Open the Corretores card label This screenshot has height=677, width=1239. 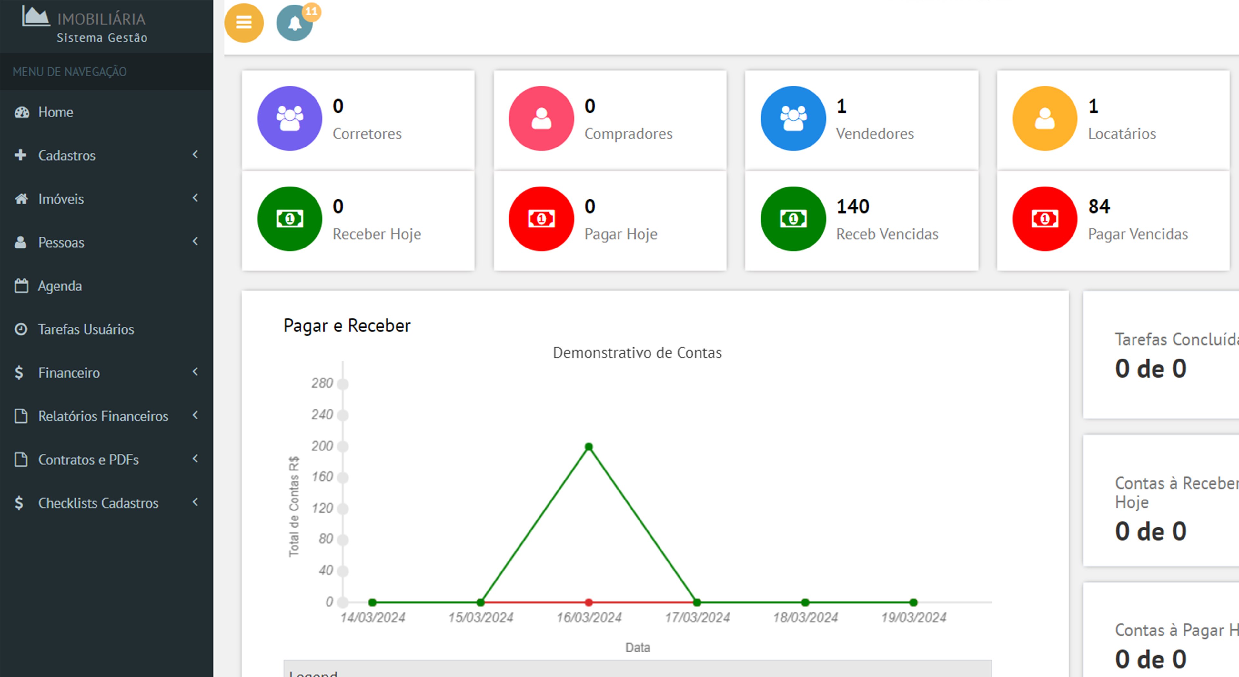point(367,134)
